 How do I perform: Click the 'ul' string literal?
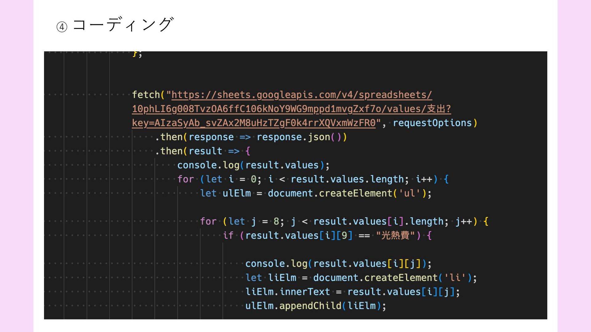pos(409,193)
